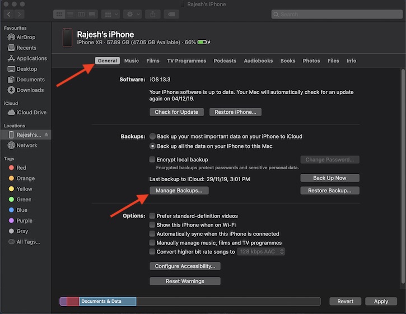Viewport: 406px width, 314px height.
Task: Open the bit rate 128 kbps AAC dropdown
Action: (261, 252)
